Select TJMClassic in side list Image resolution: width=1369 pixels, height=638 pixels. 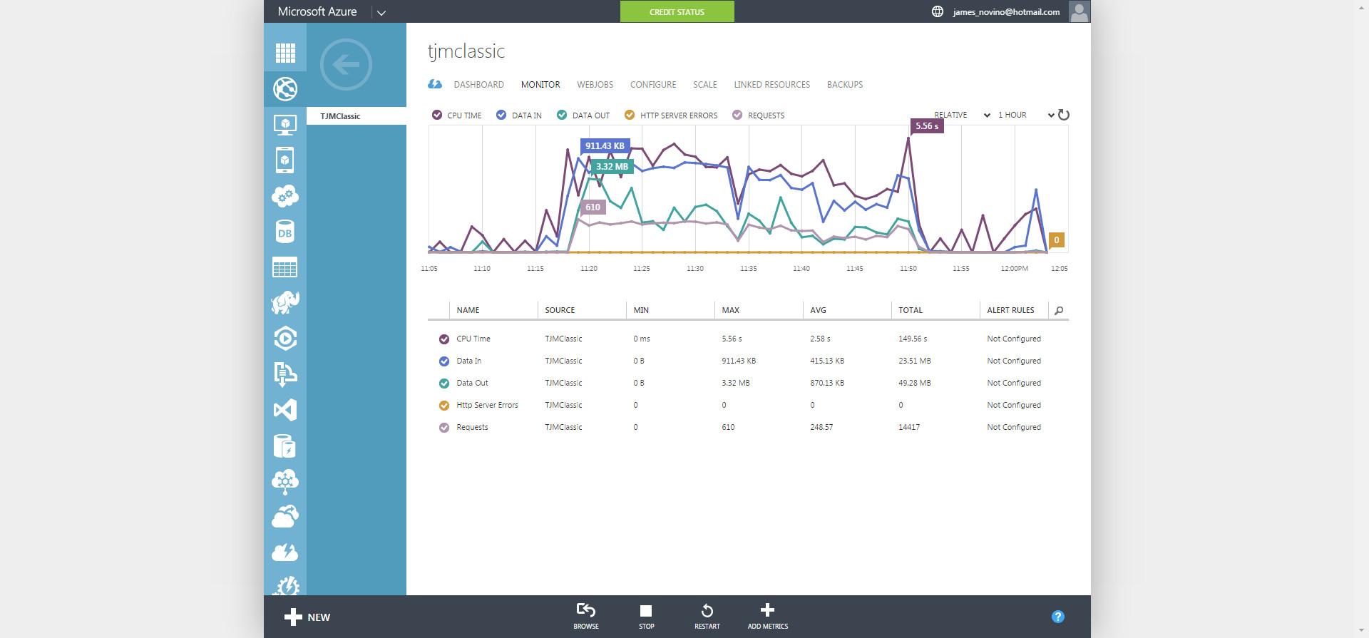coord(357,116)
